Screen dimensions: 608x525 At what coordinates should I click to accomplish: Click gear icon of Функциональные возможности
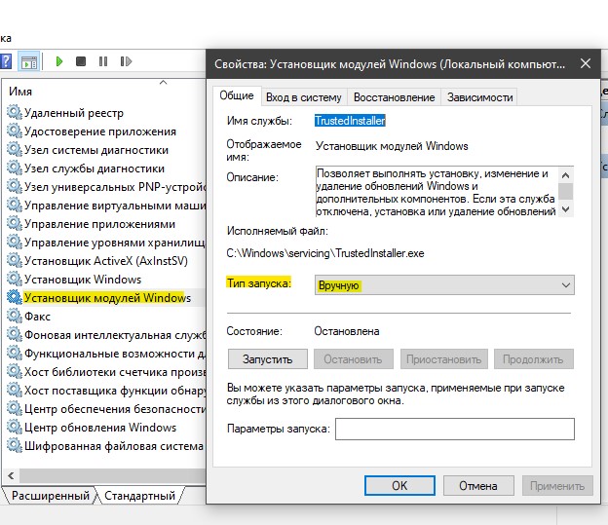coord(15,354)
